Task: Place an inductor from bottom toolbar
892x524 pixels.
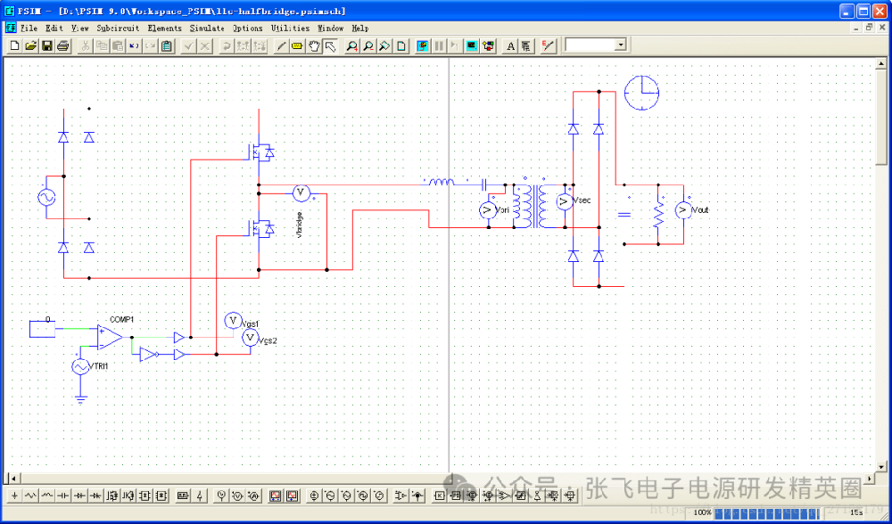Action: (46, 496)
